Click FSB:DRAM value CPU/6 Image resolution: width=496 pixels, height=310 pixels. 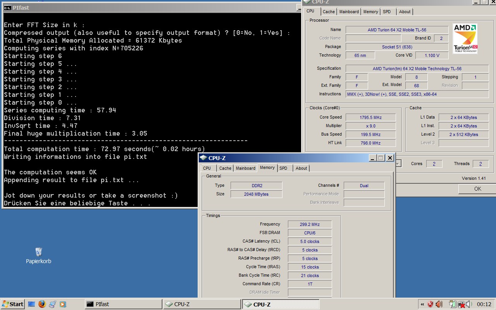310,233
